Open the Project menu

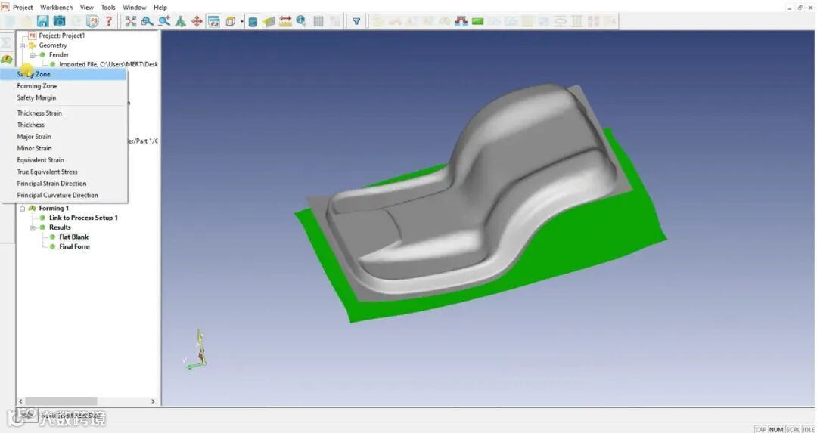23,8
